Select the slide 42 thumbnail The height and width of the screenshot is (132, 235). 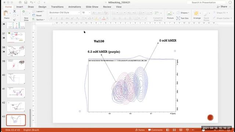click(16, 106)
